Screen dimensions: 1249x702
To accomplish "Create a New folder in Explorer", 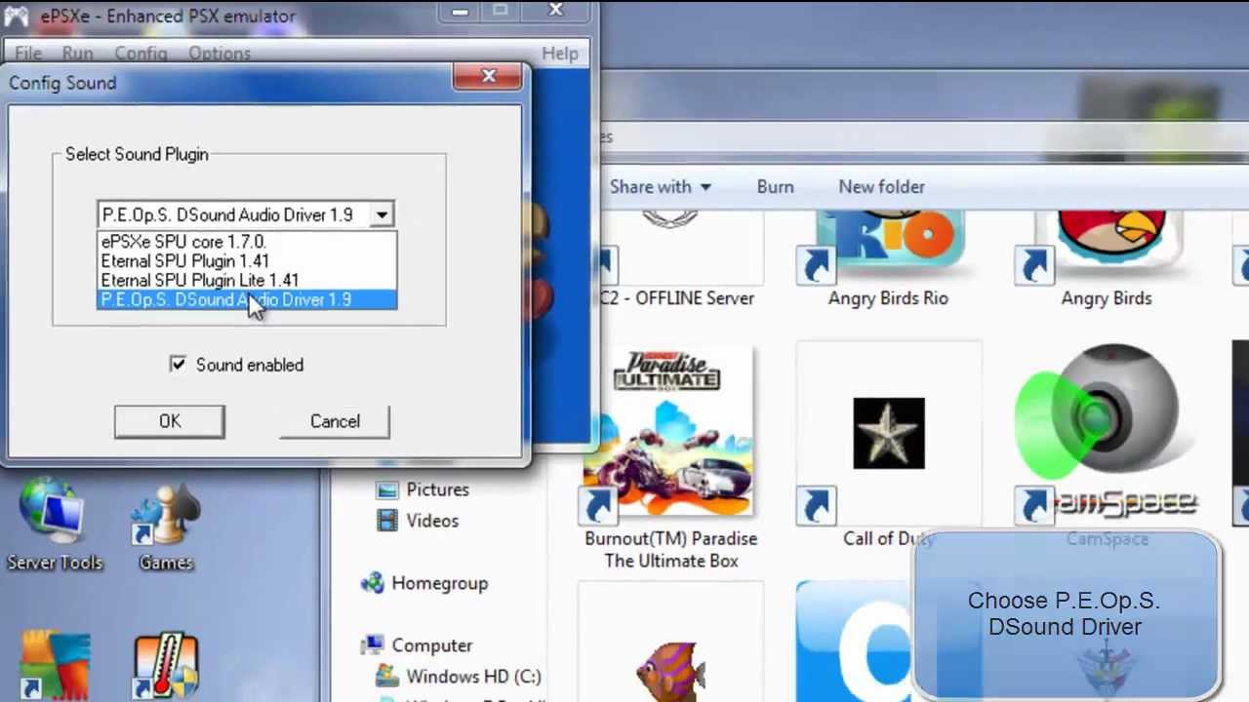I will pos(881,186).
